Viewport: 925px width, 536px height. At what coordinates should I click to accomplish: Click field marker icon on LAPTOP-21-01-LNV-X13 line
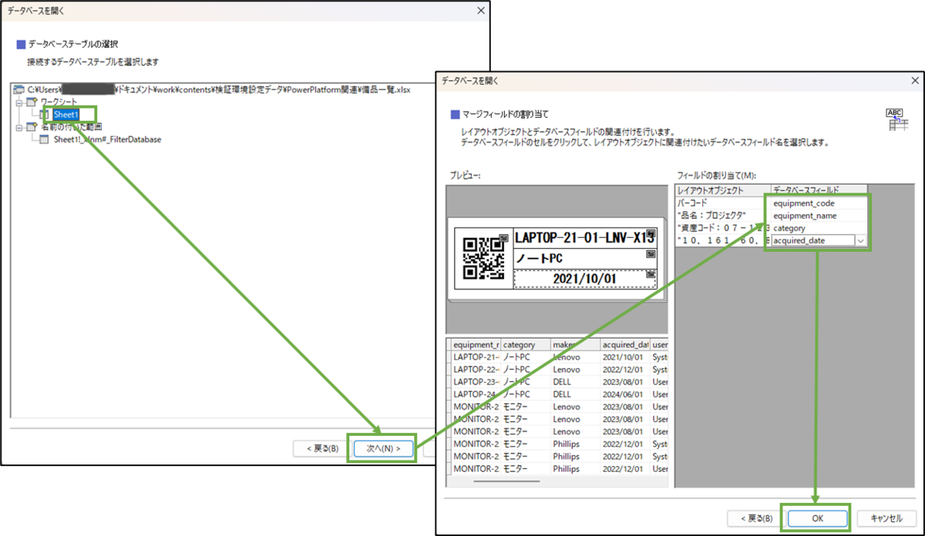[651, 233]
